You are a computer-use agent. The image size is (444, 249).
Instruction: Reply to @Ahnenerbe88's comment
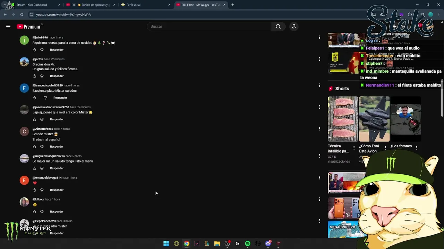tap(57, 147)
